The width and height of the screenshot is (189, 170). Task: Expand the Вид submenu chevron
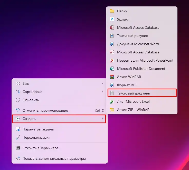102,83
